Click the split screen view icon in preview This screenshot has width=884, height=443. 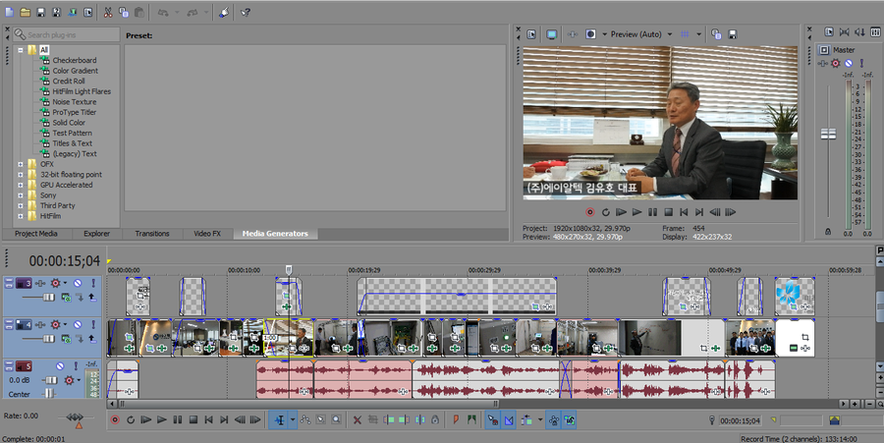(590, 34)
